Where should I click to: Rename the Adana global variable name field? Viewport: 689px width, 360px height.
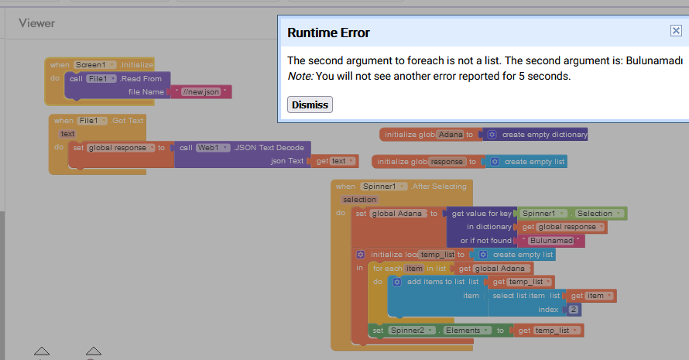pos(451,135)
